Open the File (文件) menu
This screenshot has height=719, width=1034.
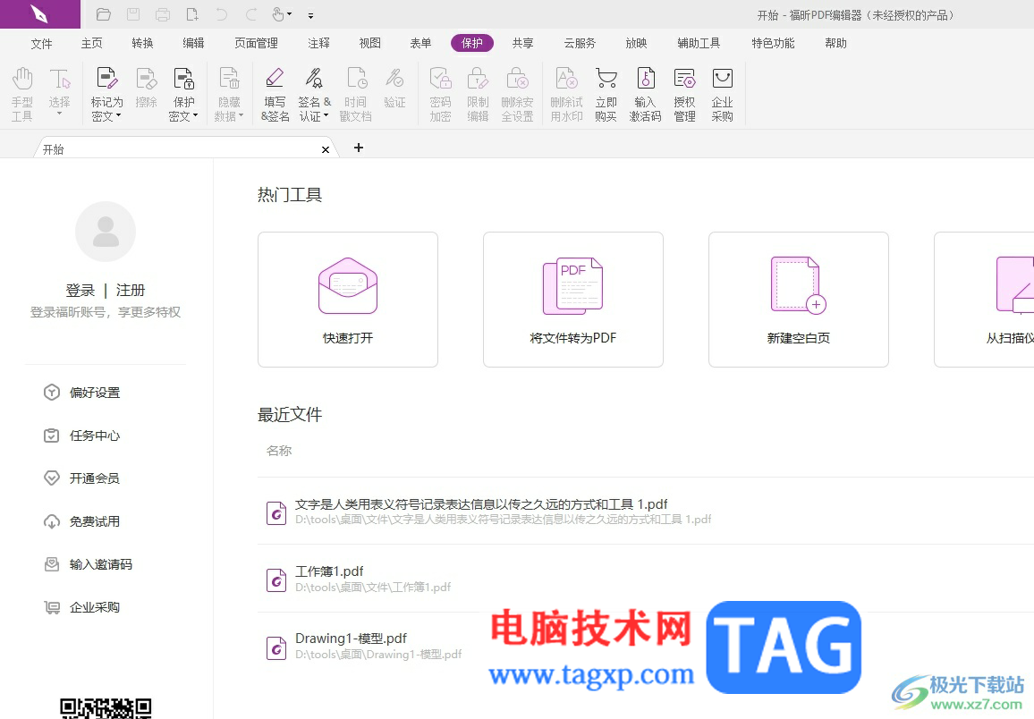click(x=41, y=44)
